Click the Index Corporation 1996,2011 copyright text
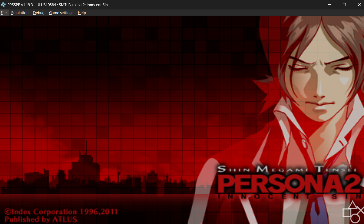 [x=61, y=212]
